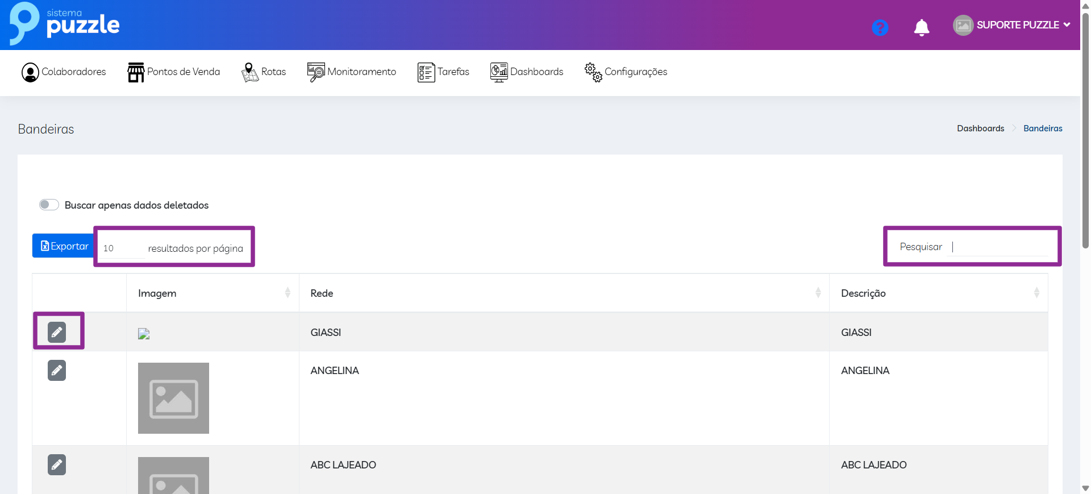Go to the Configurações menu
1091x494 pixels.
pyautogui.click(x=626, y=72)
